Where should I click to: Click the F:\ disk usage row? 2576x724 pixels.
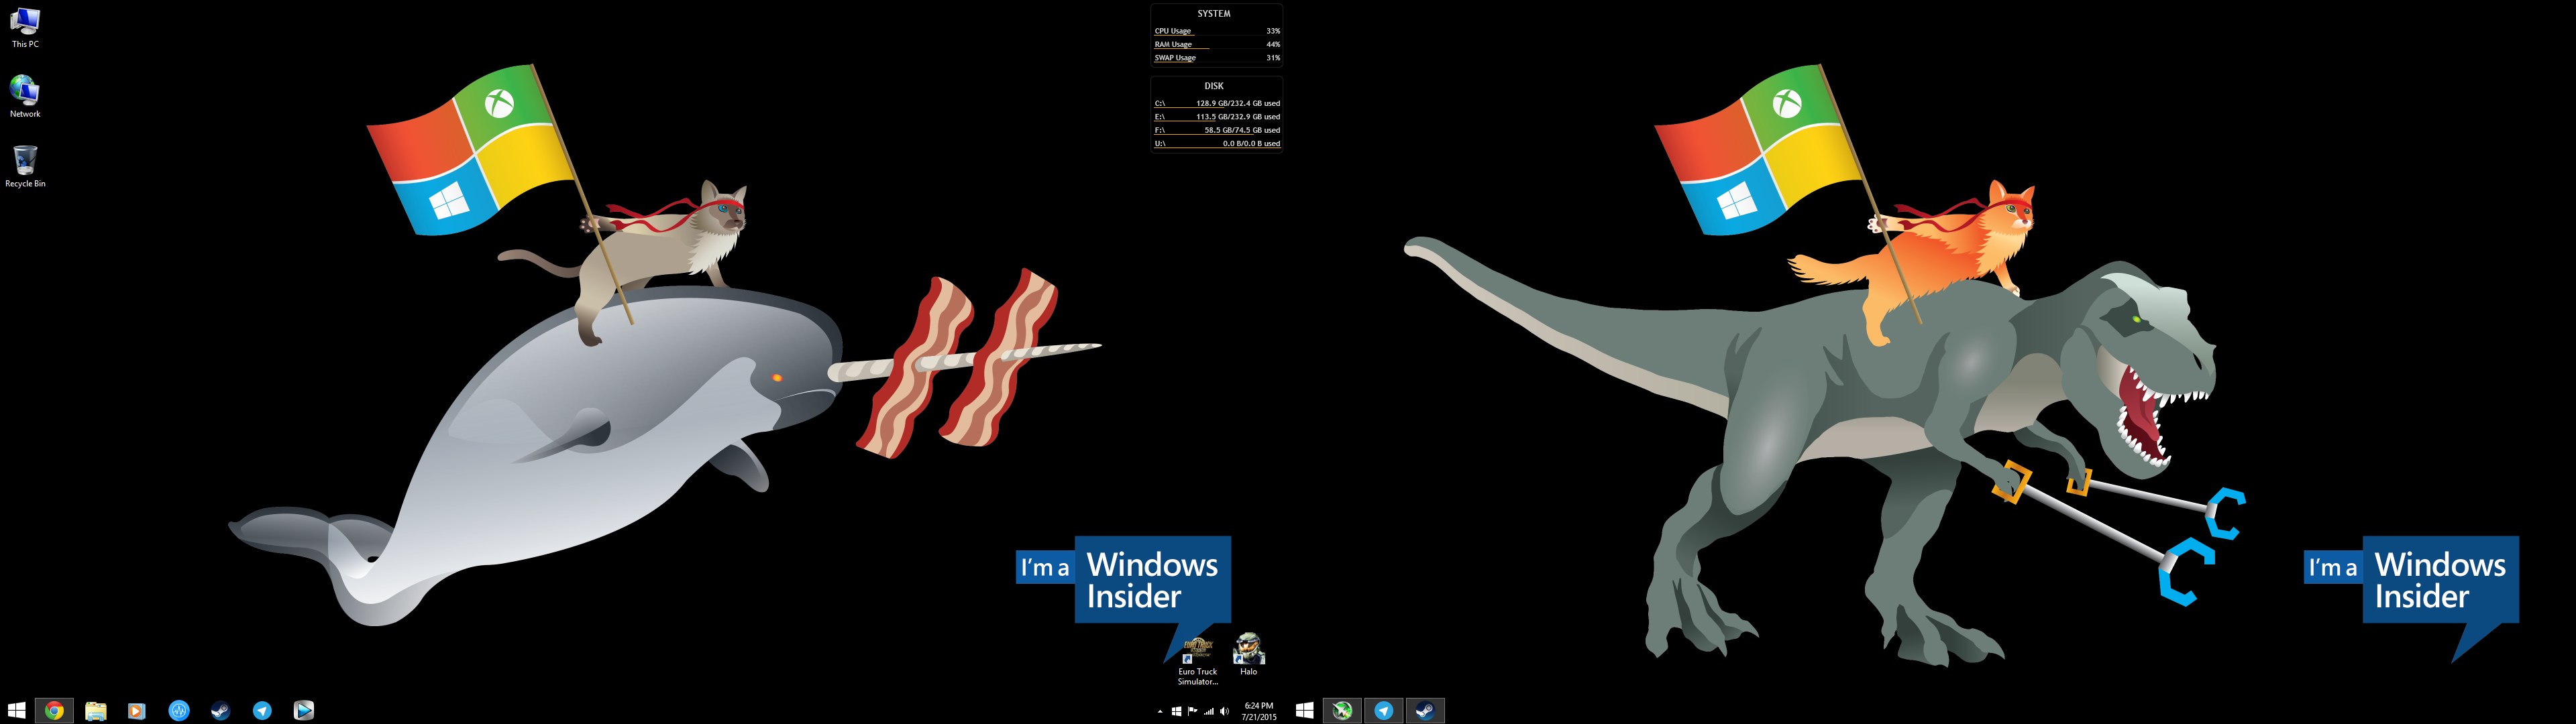point(1217,130)
